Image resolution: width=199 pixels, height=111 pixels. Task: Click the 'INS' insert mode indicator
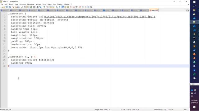[x=185, y=110]
